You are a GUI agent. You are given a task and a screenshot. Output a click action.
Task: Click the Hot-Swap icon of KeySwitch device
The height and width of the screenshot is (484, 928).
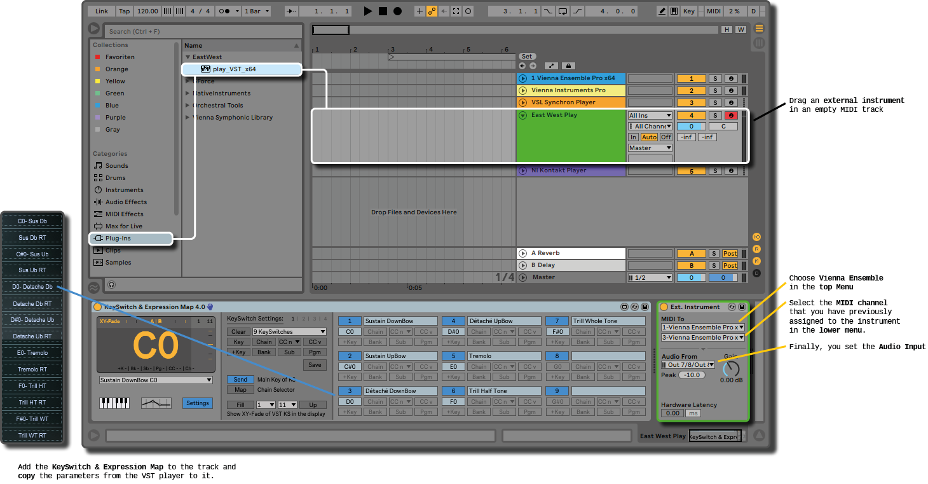click(x=634, y=307)
